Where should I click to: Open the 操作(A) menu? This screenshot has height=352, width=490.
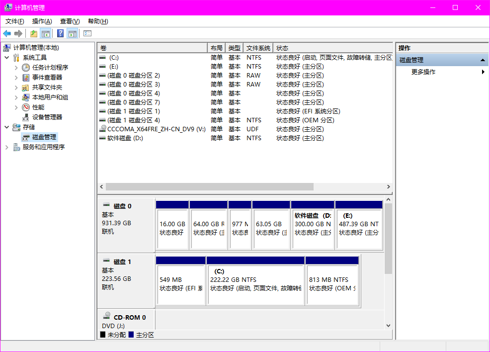click(x=42, y=21)
